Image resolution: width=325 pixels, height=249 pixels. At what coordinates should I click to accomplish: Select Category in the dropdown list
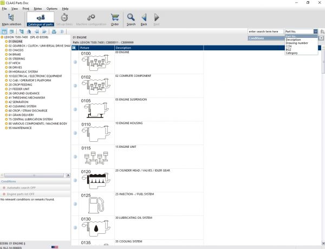tap(292, 53)
